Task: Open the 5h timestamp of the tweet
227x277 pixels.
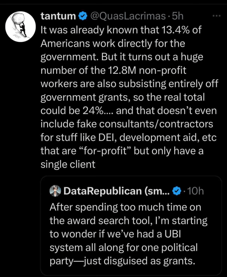Action: (178, 17)
